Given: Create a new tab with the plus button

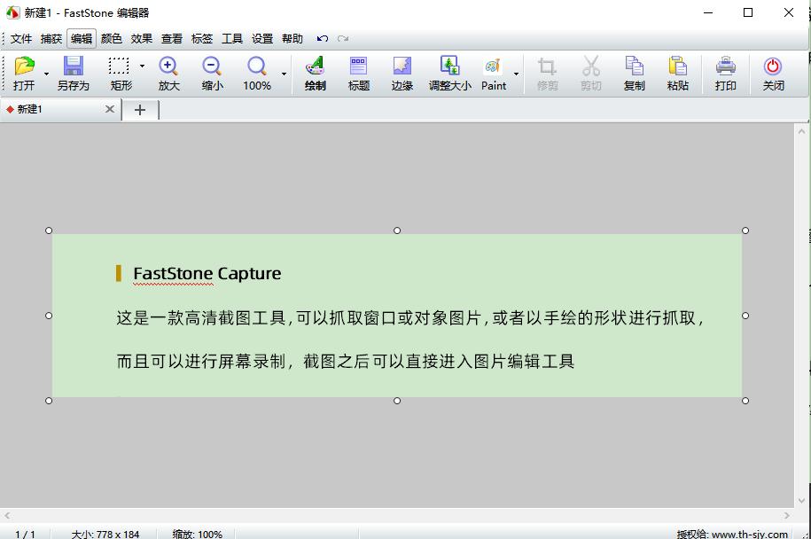Looking at the screenshot, I should 140,109.
